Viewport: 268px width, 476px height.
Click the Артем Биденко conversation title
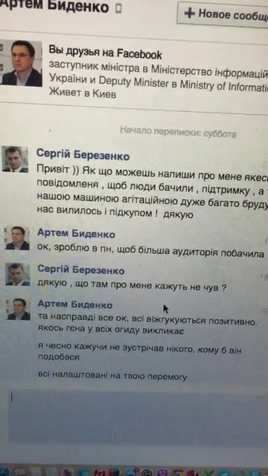point(55,7)
